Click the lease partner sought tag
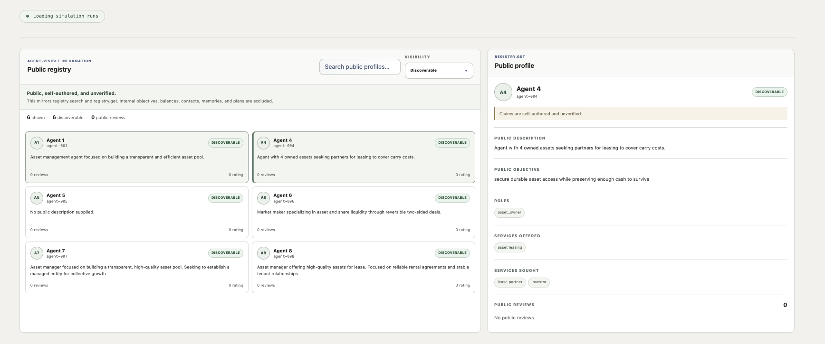 coord(510,282)
